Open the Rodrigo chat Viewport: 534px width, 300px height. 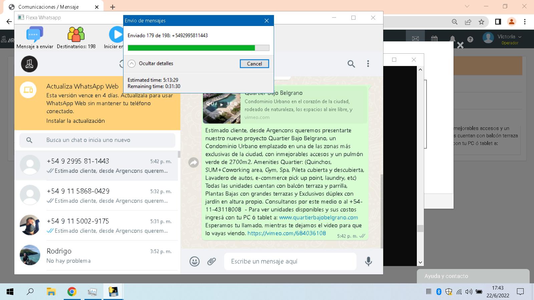(x=96, y=255)
